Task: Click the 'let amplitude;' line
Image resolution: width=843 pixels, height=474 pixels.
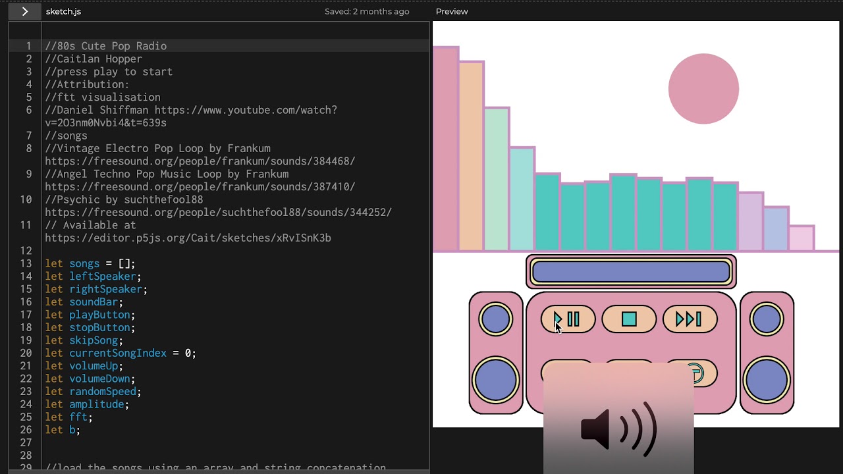Action: 87,404
